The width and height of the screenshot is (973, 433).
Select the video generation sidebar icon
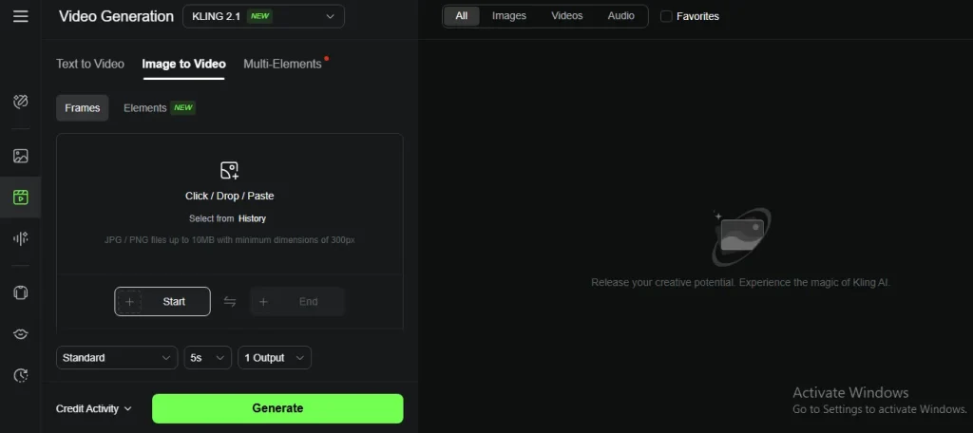click(x=21, y=198)
